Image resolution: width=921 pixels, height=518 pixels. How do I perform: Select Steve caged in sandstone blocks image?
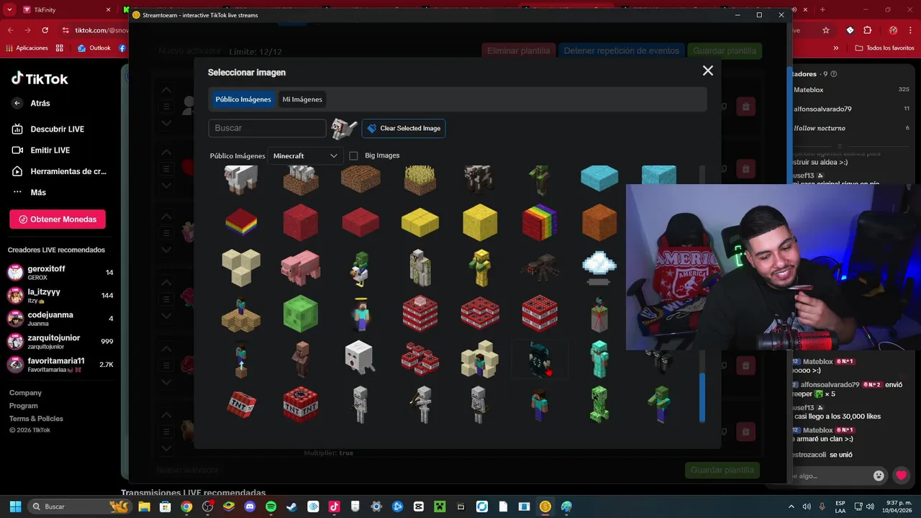pos(479,359)
